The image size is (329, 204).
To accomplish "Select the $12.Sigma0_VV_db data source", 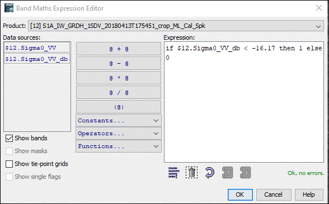I will (37, 59).
